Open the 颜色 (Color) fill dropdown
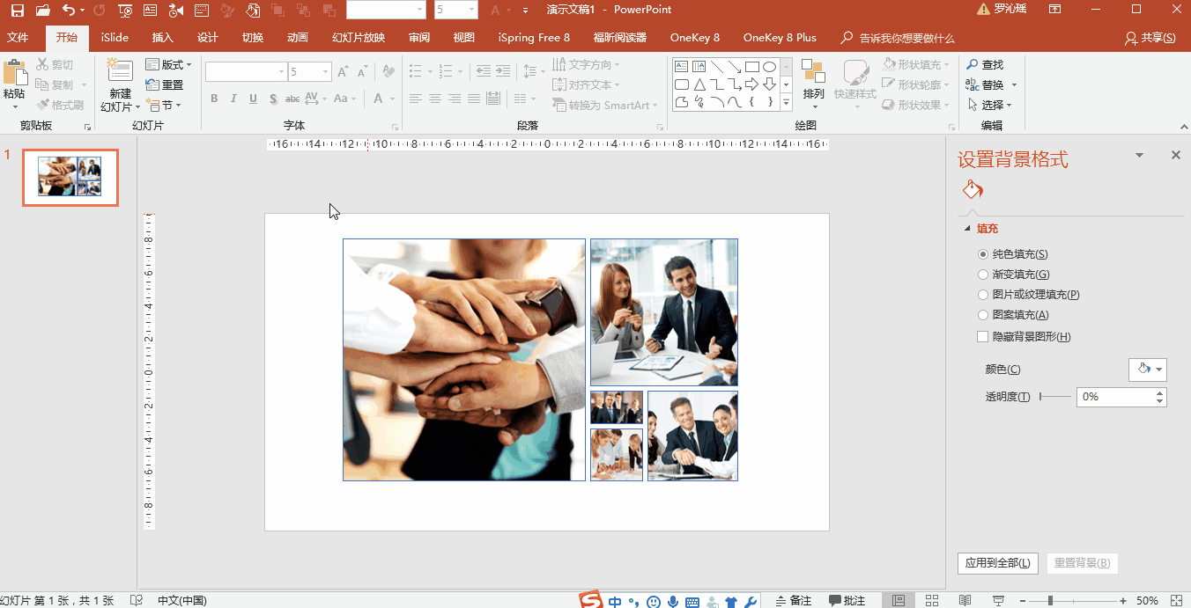 point(1148,370)
